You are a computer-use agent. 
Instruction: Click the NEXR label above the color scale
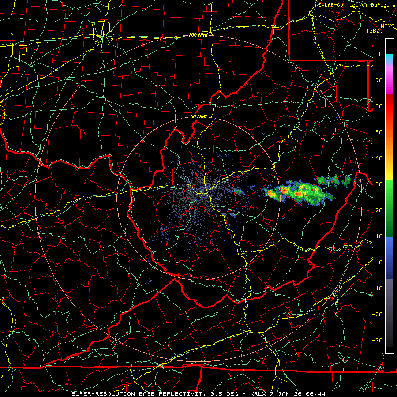pyautogui.click(x=388, y=26)
